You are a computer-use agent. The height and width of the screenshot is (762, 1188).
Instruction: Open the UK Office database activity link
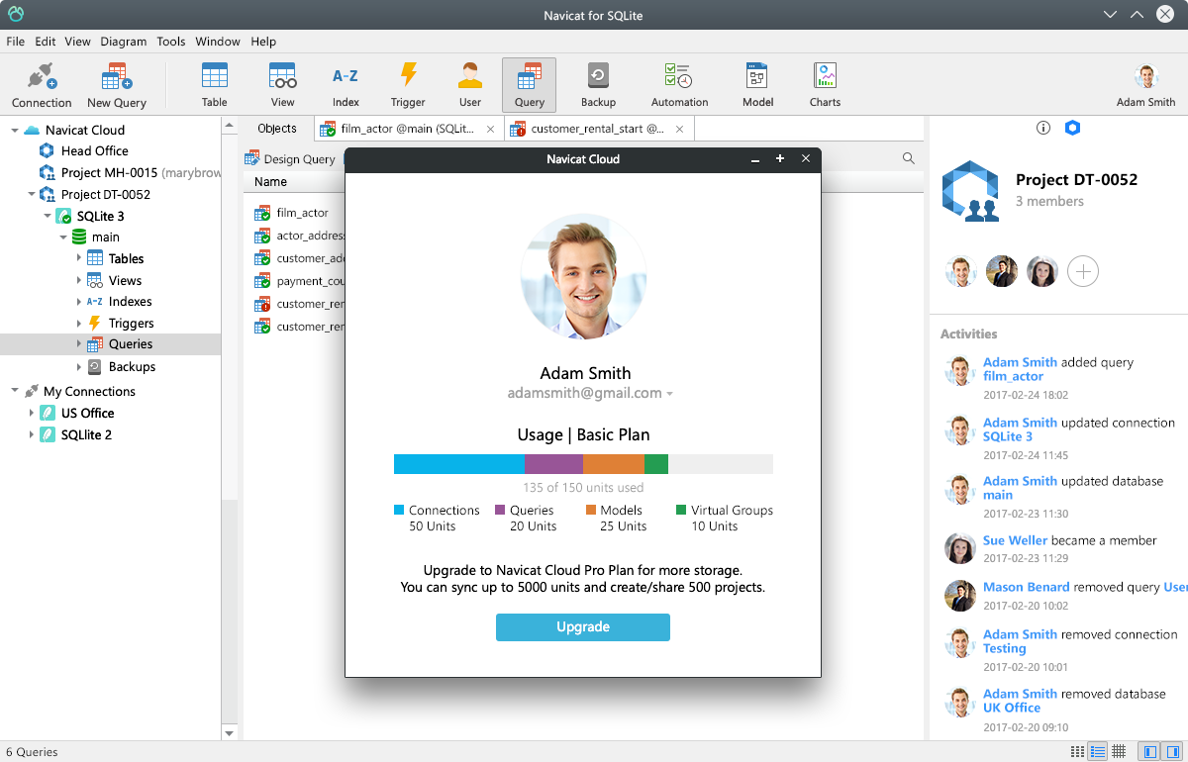pos(1012,709)
